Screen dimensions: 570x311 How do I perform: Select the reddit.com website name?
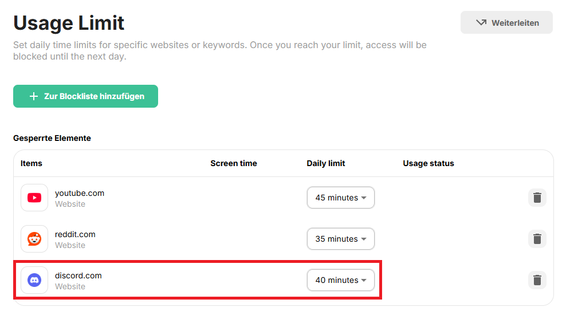75,234
